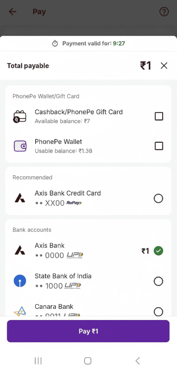Viewport: 177px width, 365px height.
Task: Tap the Axis Bank Credit Card logo
Action: (20, 198)
